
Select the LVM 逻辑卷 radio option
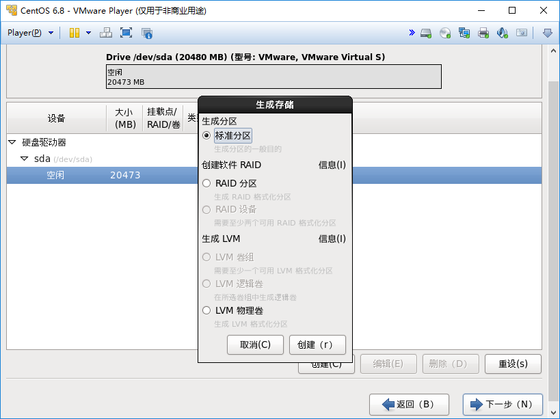click(206, 284)
